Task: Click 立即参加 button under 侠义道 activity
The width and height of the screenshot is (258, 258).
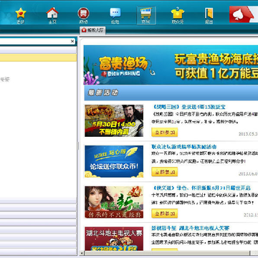Action: pos(165,214)
